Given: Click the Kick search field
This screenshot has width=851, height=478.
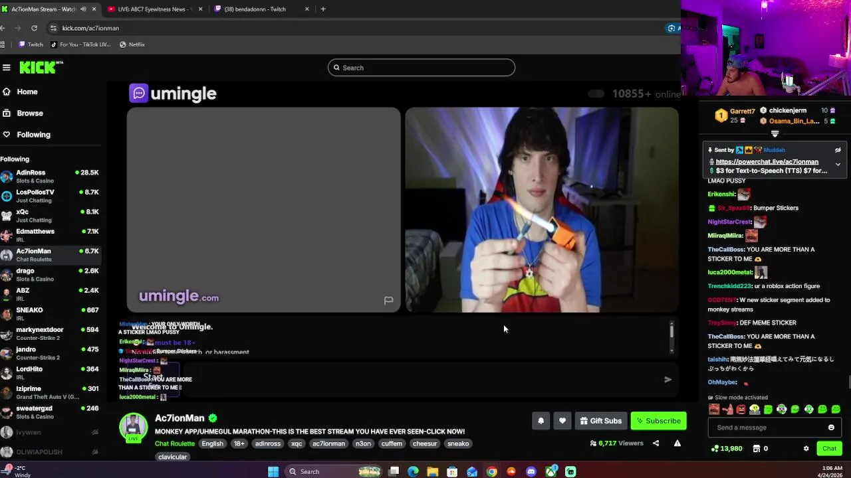Looking at the screenshot, I should pyautogui.click(x=422, y=67).
